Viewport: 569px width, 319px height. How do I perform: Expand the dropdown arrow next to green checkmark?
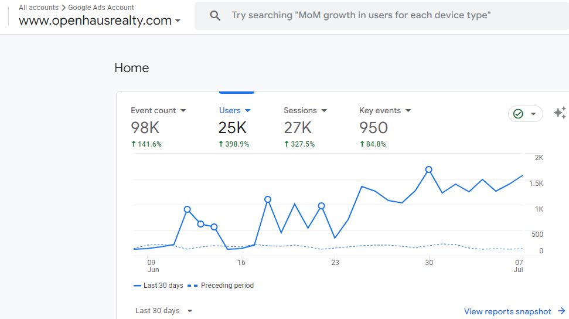pyautogui.click(x=533, y=114)
